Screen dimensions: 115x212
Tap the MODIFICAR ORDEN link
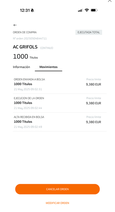pos(58,203)
